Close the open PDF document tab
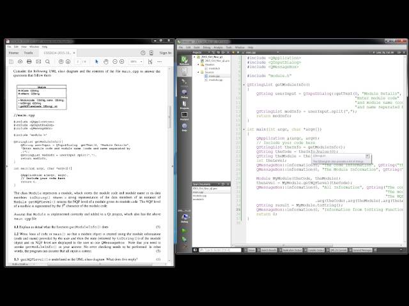 coord(74,53)
